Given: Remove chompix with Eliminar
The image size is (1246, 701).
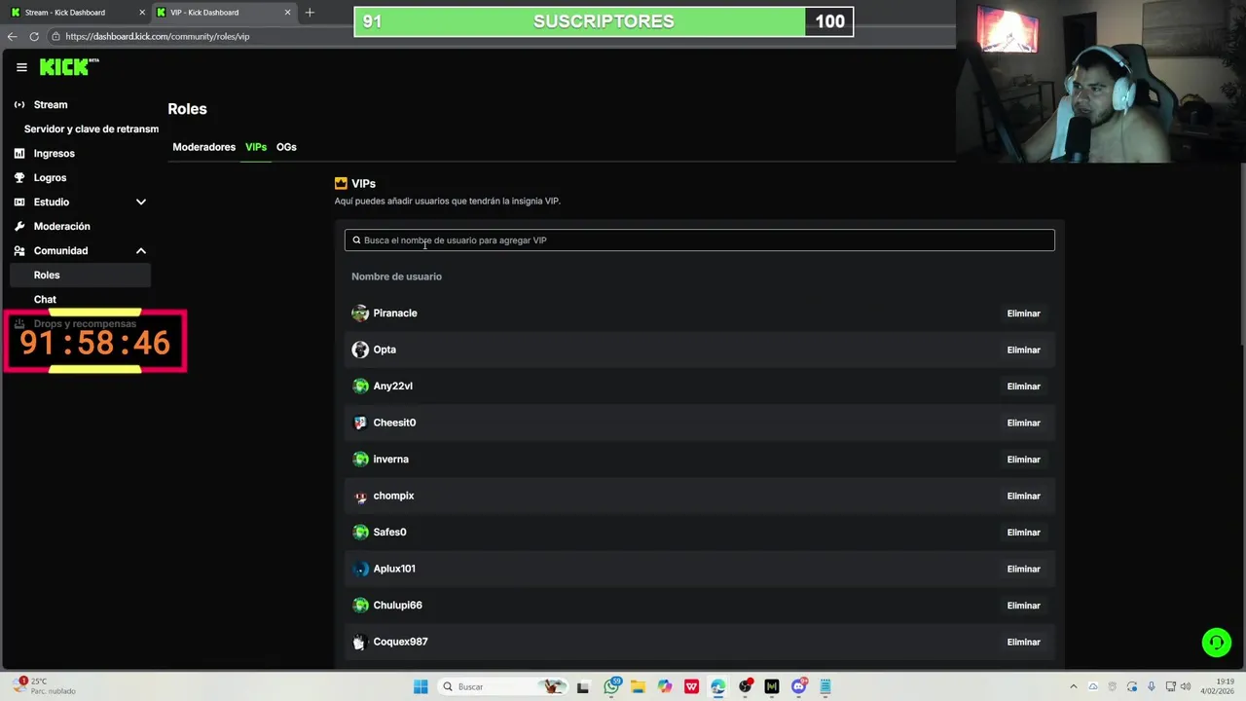Looking at the screenshot, I should point(1023,496).
